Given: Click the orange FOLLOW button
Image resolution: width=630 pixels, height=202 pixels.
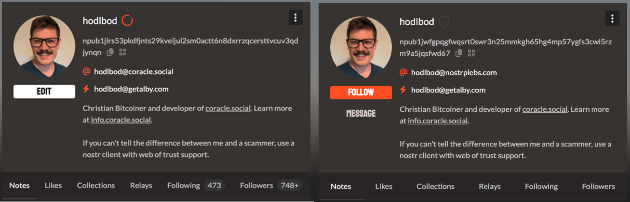Looking at the screenshot, I should pyautogui.click(x=361, y=93).
